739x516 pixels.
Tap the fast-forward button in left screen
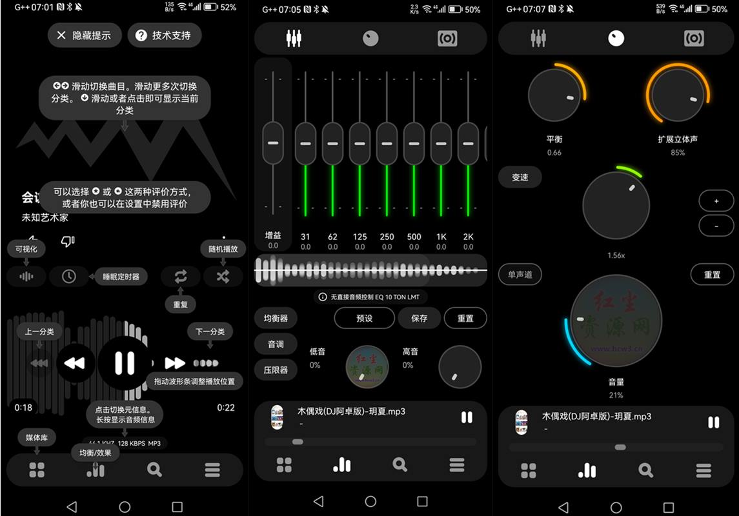coord(175,363)
